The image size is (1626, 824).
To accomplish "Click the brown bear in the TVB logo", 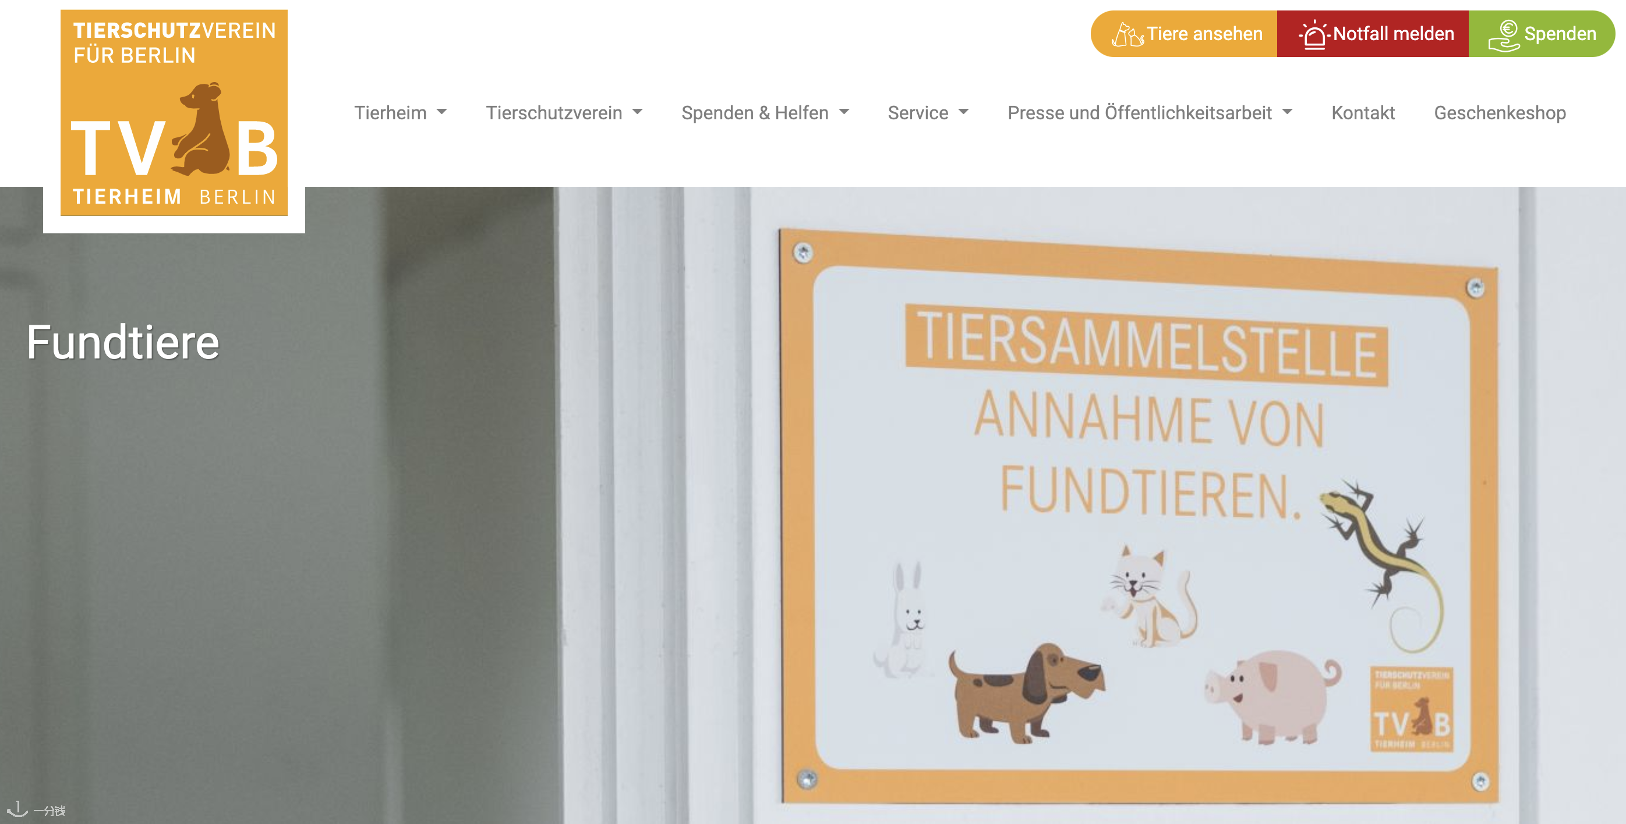I will pos(202,129).
